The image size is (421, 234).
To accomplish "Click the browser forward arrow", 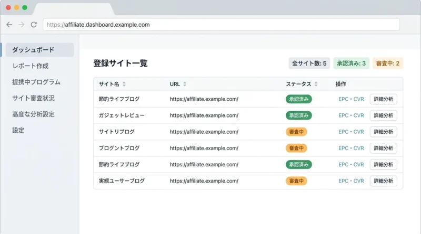I will [x=21, y=25].
